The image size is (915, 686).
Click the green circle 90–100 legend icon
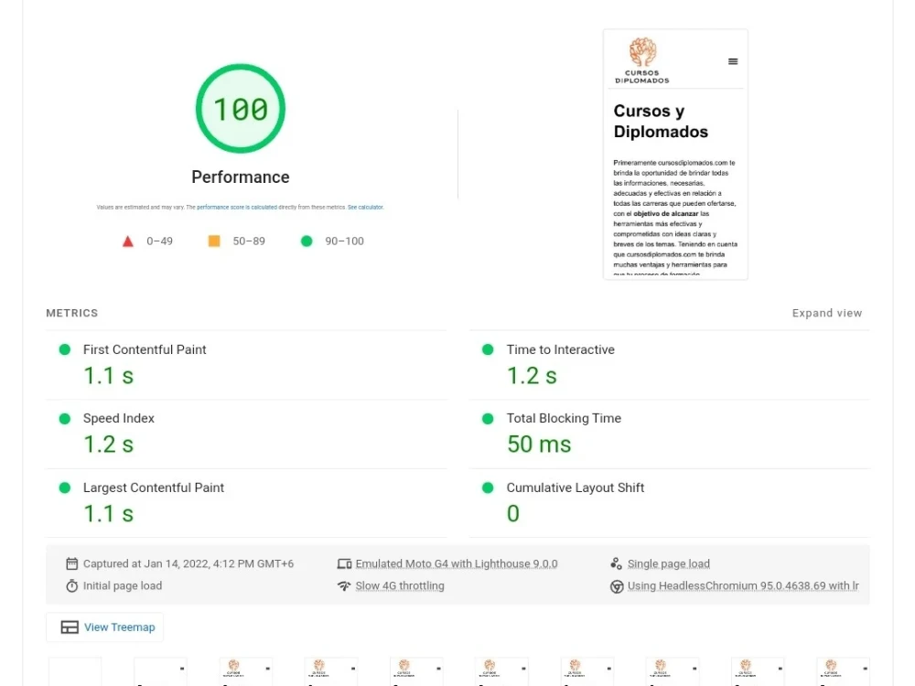click(307, 241)
